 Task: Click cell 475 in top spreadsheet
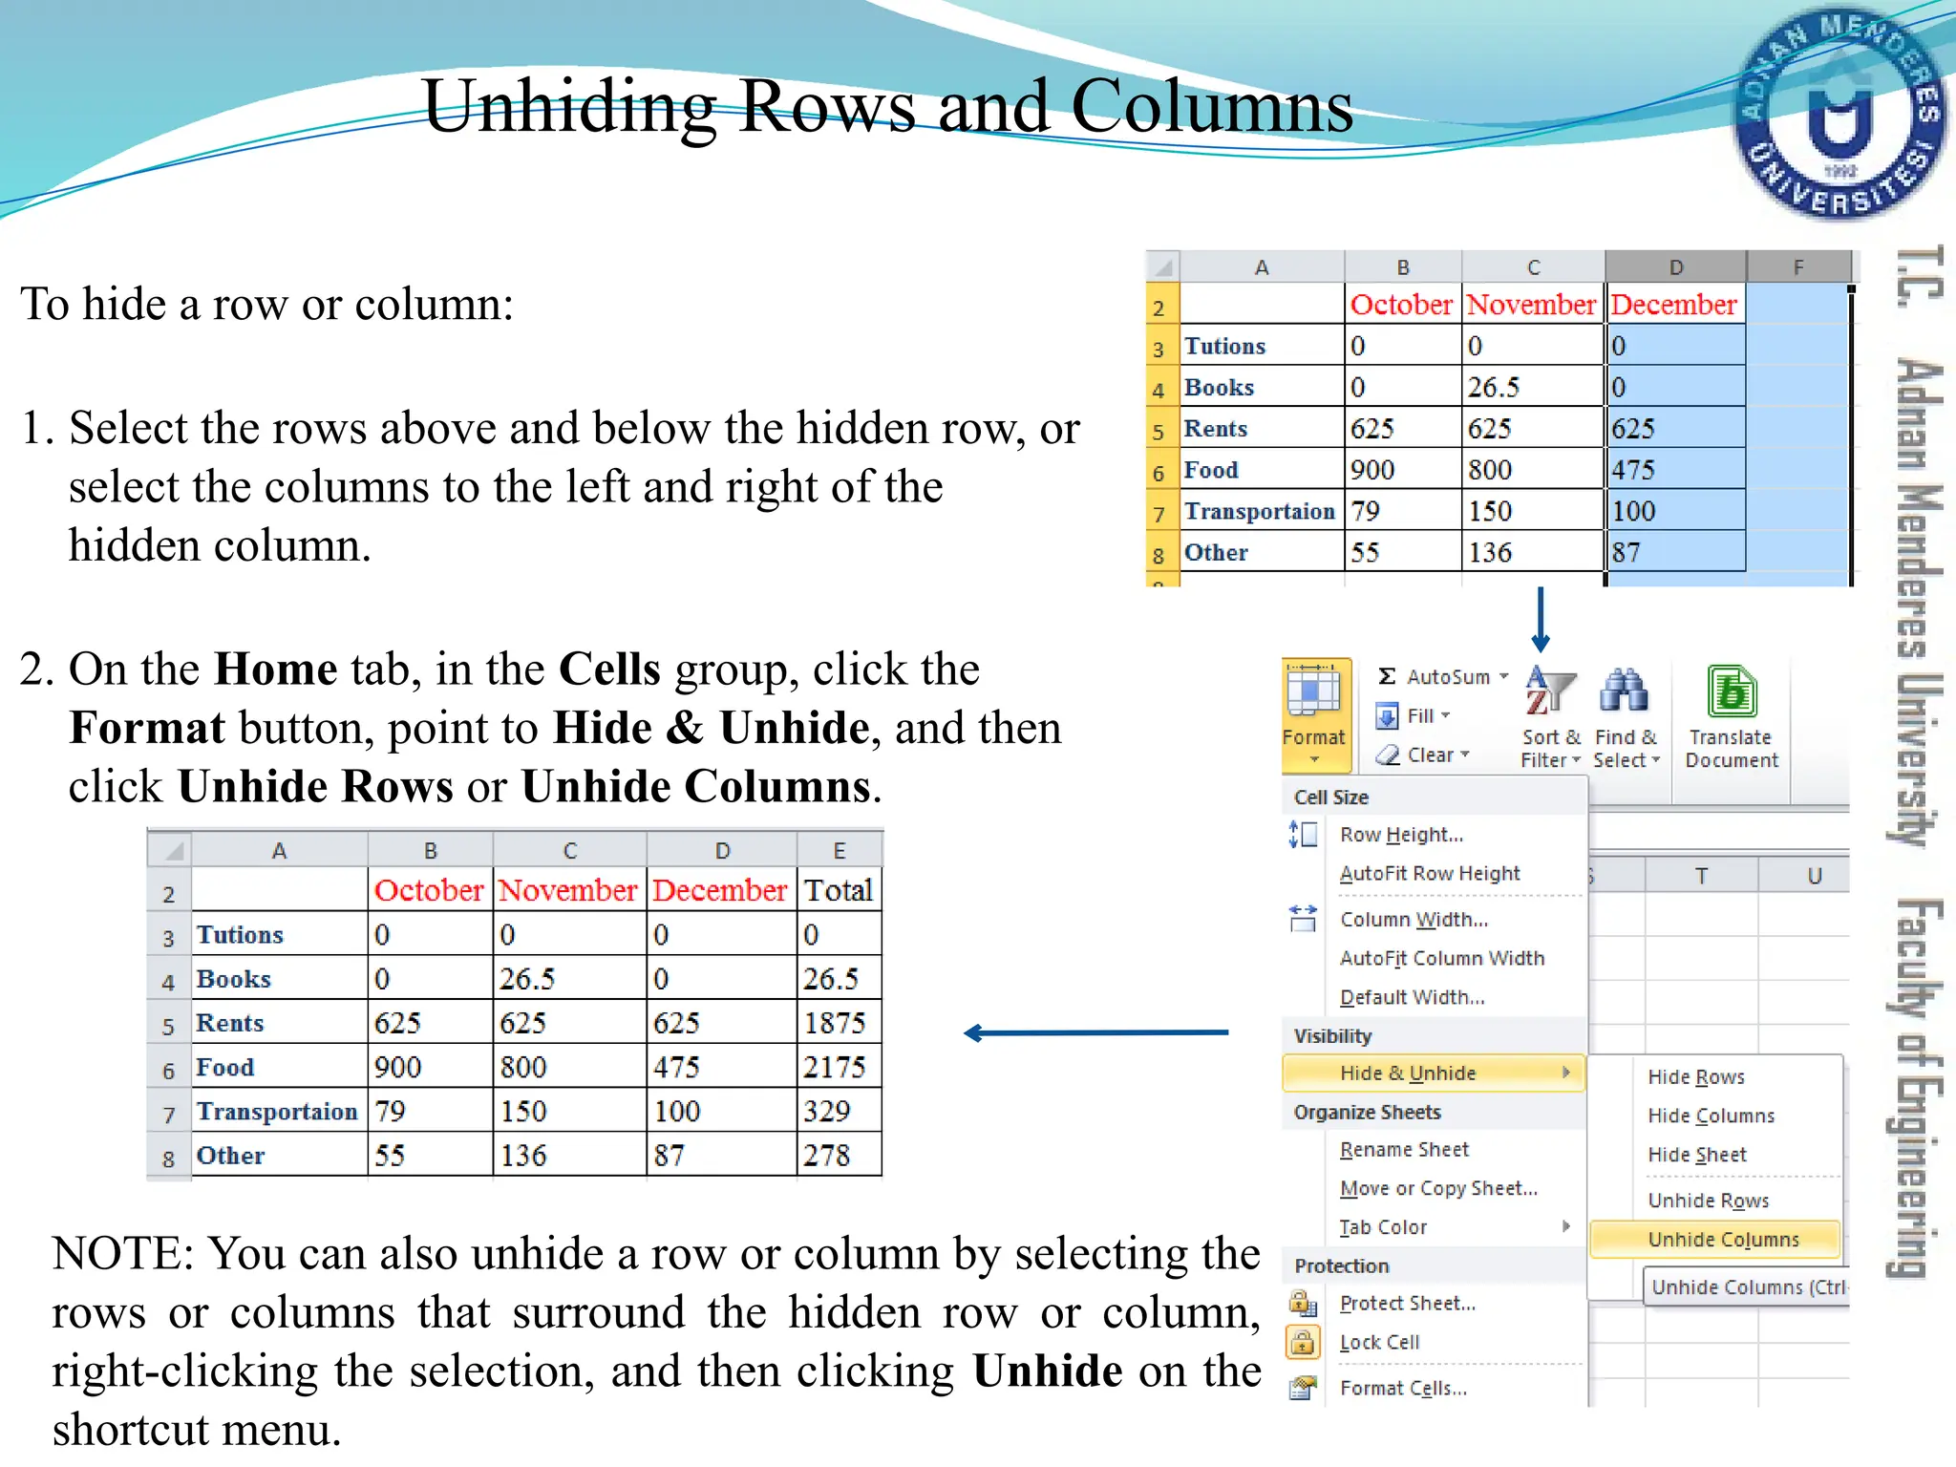1676,469
